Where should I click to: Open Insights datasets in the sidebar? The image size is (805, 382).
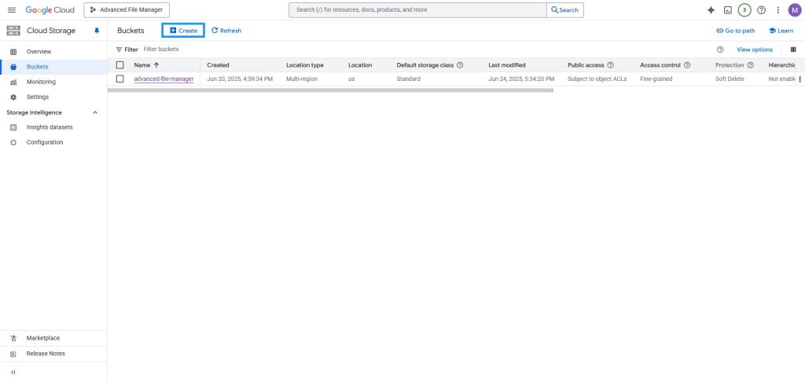pos(49,127)
